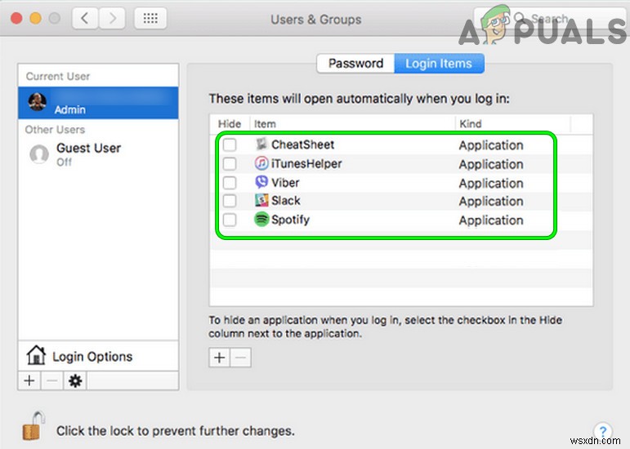The height and width of the screenshot is (449, 630).
Task: Select the Slack item name
Action: click(286, 201)
